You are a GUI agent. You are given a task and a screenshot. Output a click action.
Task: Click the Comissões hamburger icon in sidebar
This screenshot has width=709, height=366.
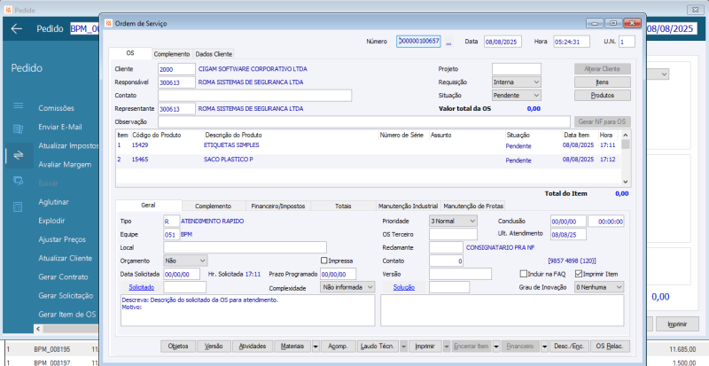18,105
